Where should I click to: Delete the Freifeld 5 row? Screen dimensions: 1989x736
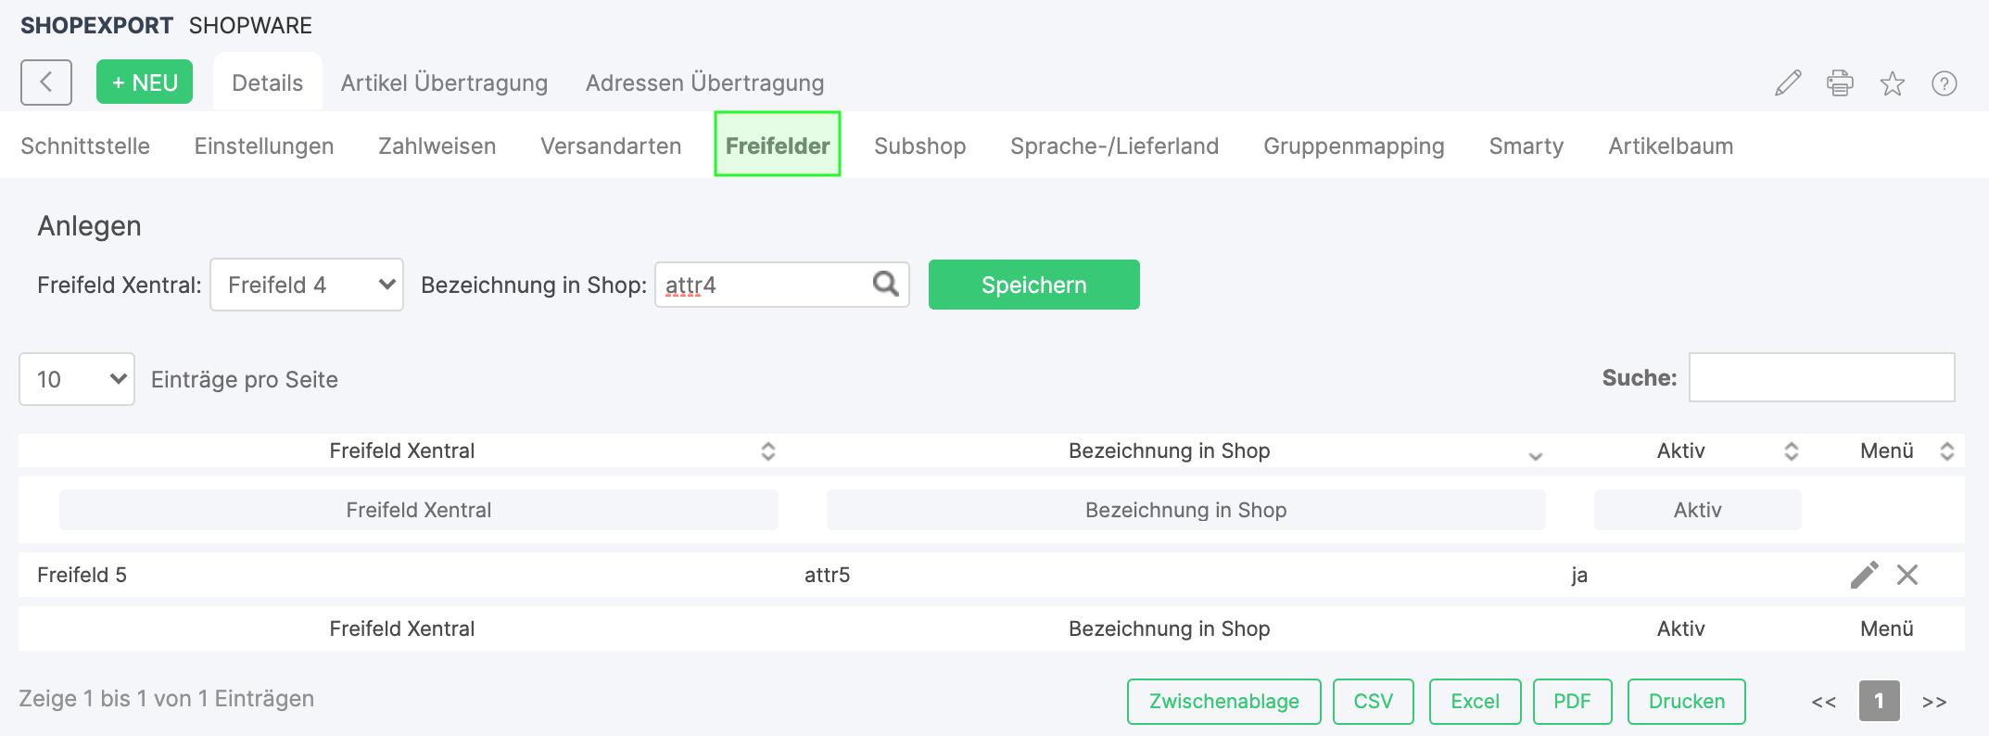point(1907,575)
